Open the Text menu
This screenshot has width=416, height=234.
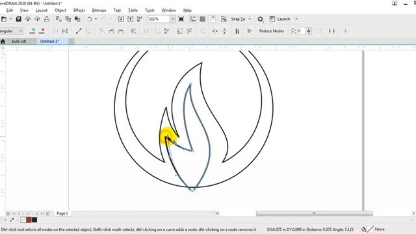[117, 10]
